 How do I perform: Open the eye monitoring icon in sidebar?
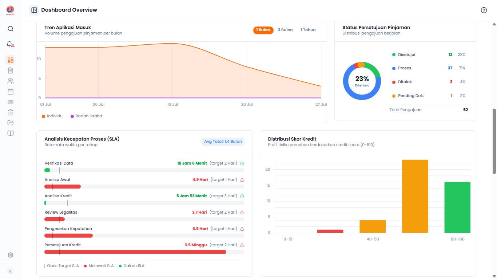(11, 102)
